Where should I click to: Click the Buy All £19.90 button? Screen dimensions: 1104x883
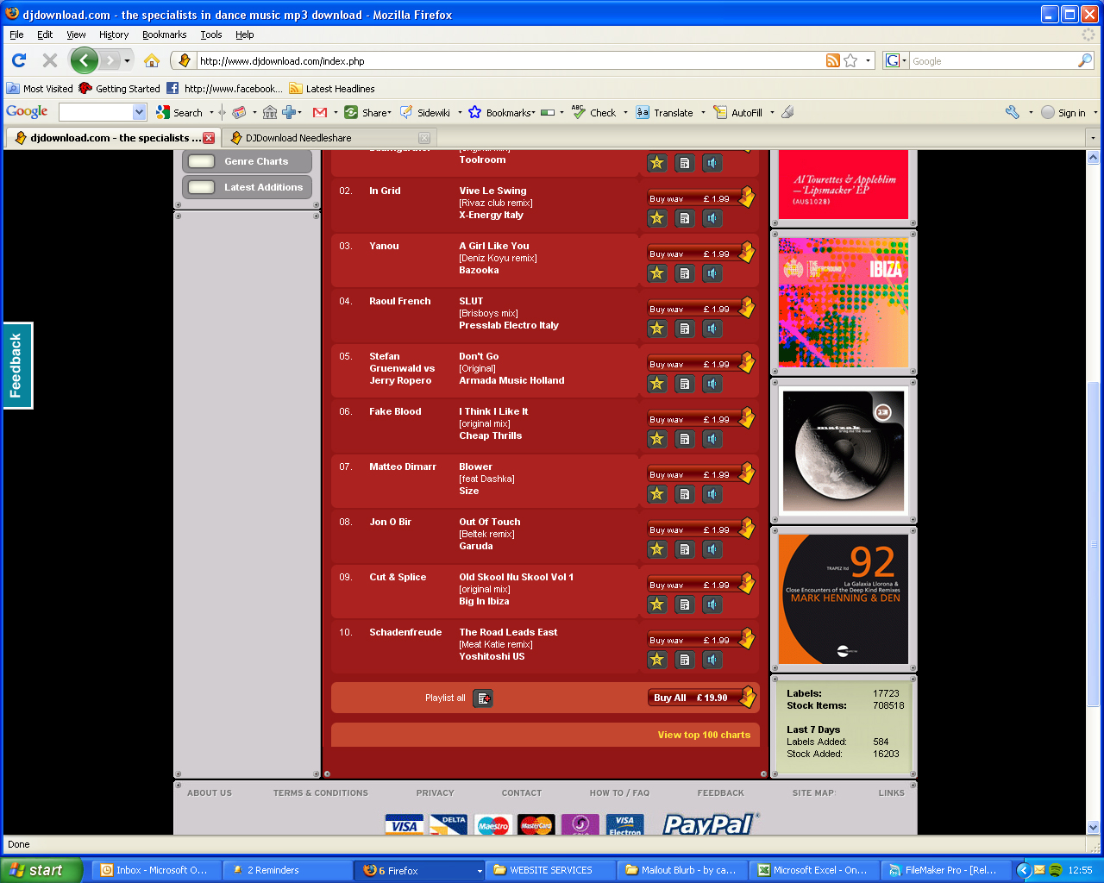pos(699,698)
